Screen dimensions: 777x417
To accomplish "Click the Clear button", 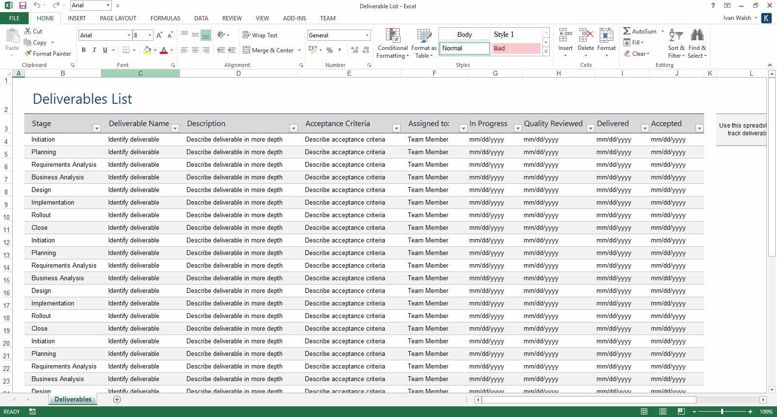I will point(636,53).
